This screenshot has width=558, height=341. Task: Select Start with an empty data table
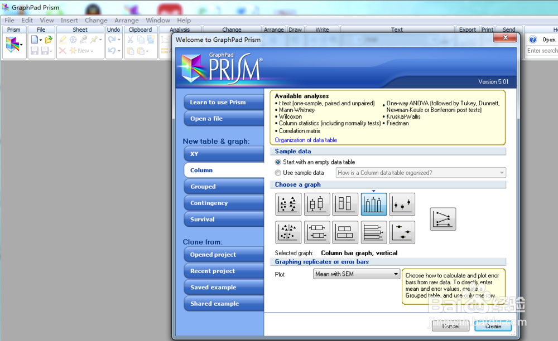pos(278,162)
